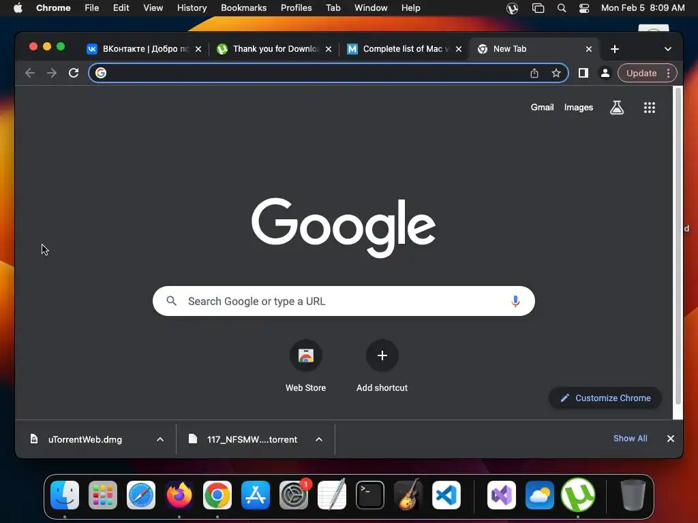Image resolution: width=698 pixels, height=523 pixels.
Task: Open the 117_NFSMW torrent download
Action: tap(252, 439)
